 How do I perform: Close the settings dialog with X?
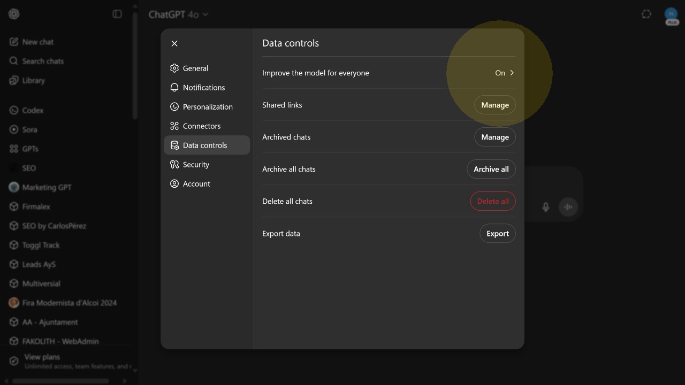[x=174, y=43]
